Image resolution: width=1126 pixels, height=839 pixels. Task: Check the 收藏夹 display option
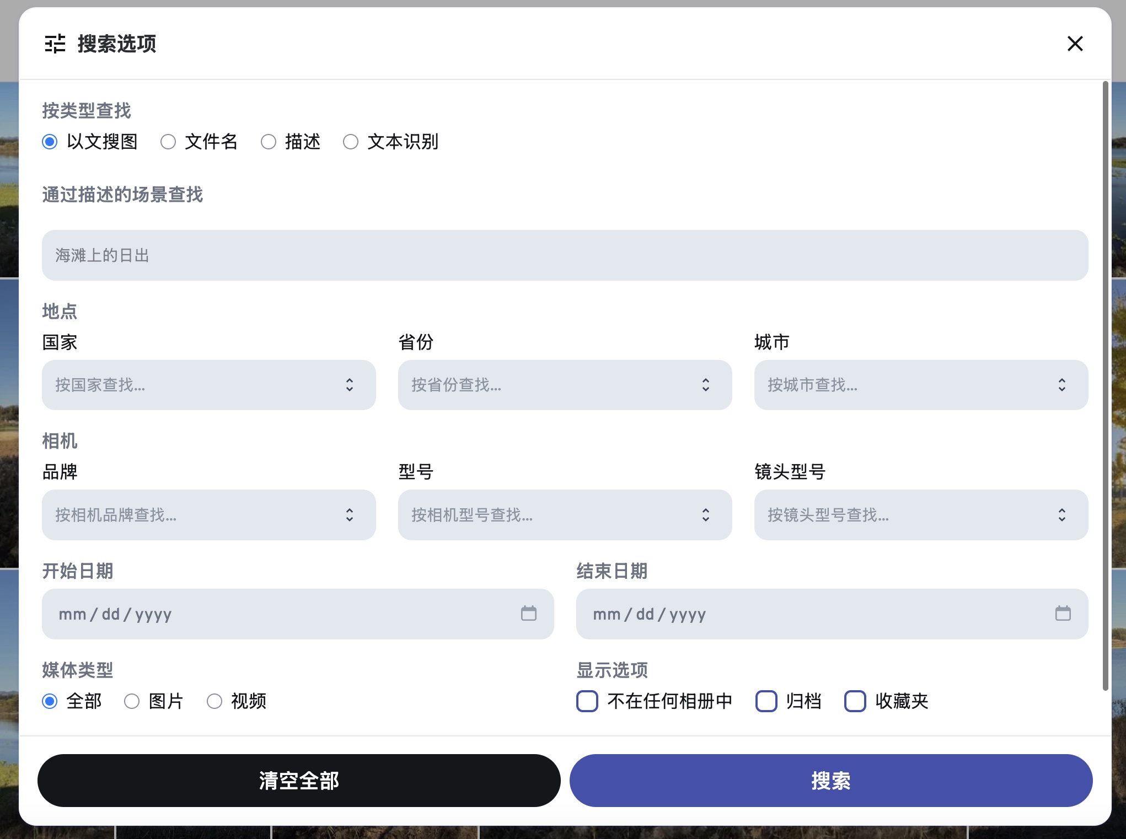tap(855, 701)
